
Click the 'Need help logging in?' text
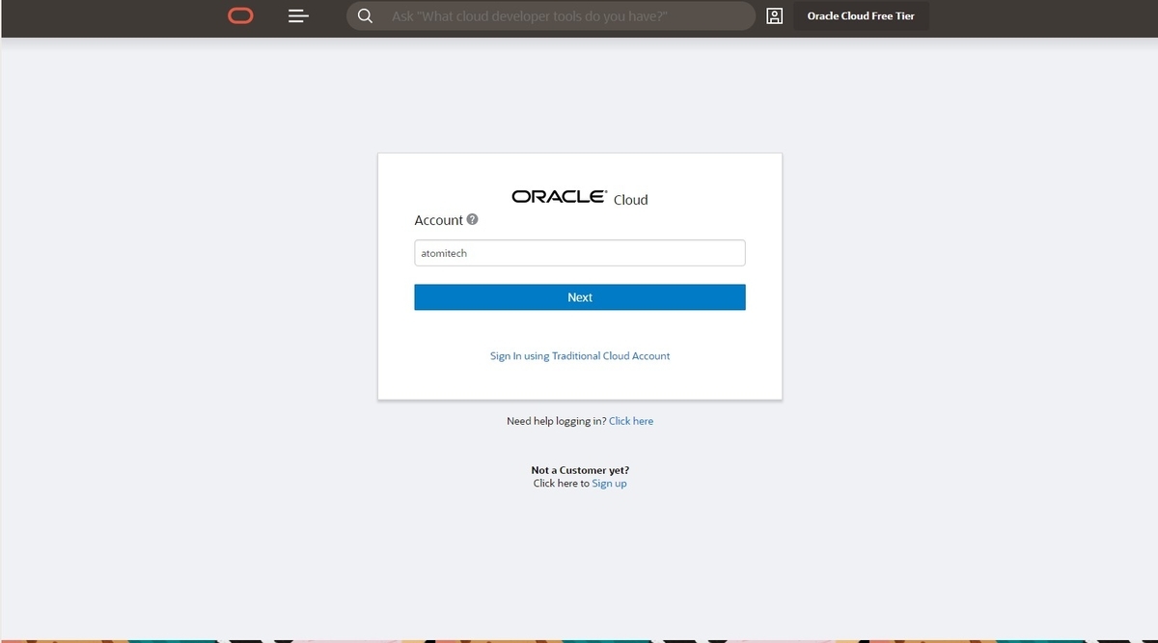557,421
